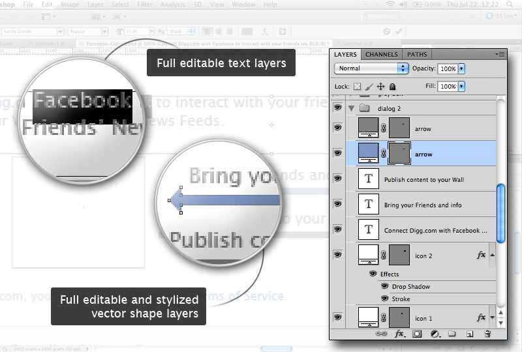Click the link chain on icon 2 layer
The height and width of the screenshot is (352, 522).
click(384, 255)
